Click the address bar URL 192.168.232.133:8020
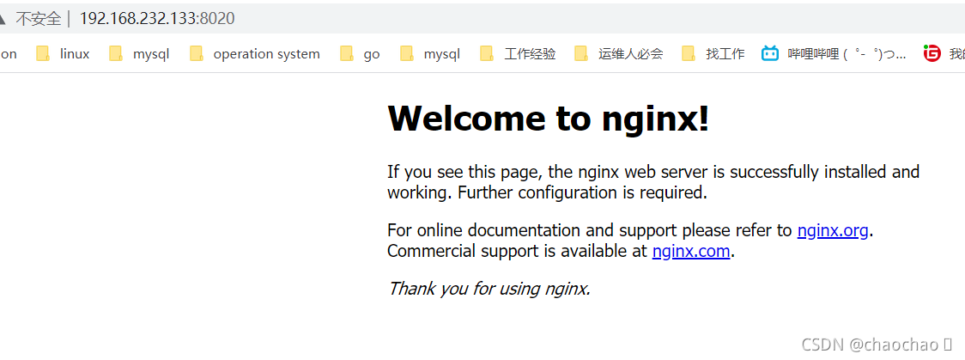 [157, 18]
